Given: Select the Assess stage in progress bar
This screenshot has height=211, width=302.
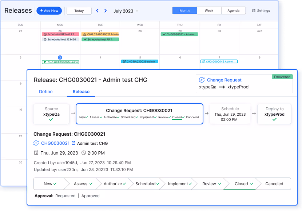Looking at the screenshot, I should tap(83, 184).
